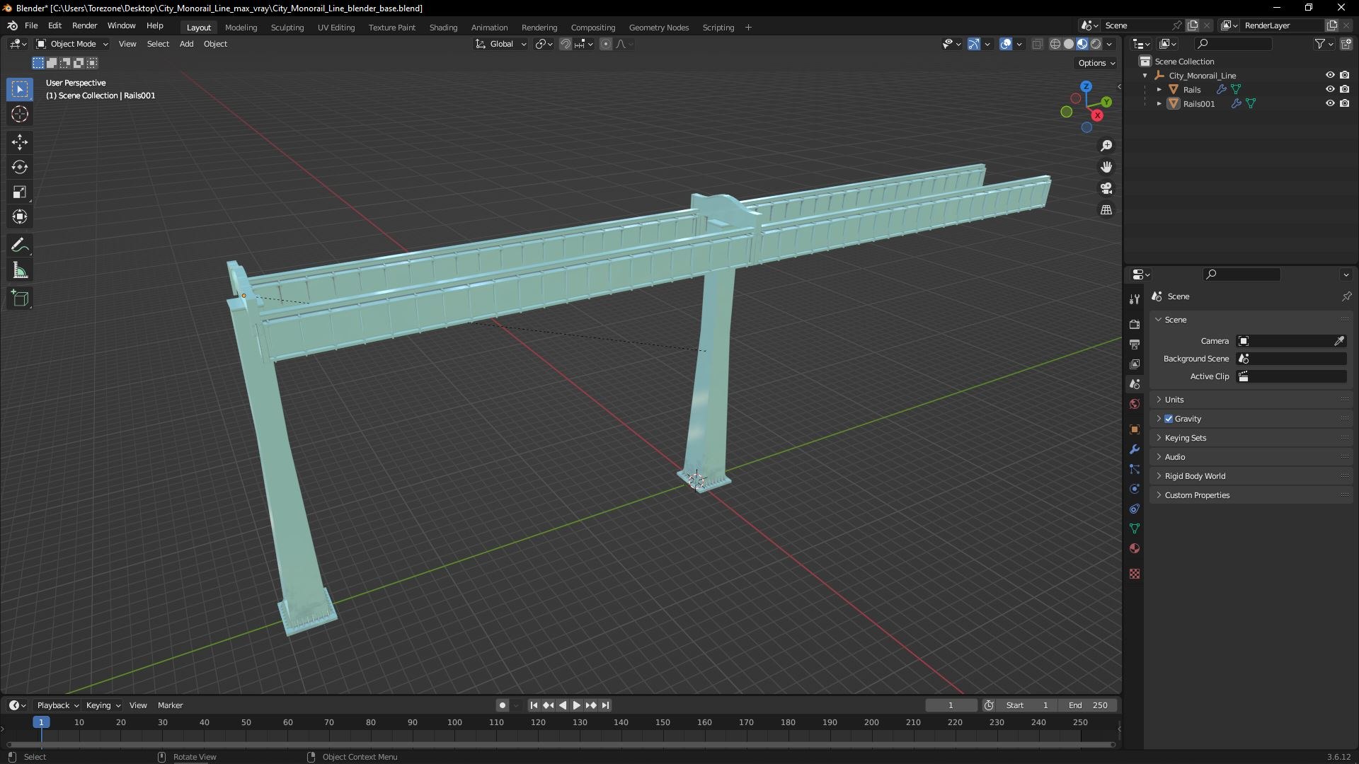Open the Material properties tab
This screenshot has width=1359, height=764.
(x=1135, y=548)
